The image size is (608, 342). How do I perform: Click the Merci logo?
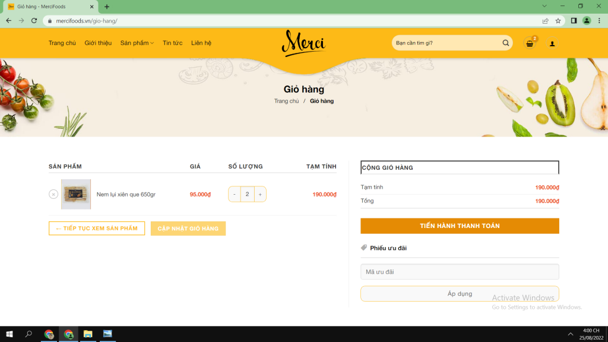click(303, 43)
